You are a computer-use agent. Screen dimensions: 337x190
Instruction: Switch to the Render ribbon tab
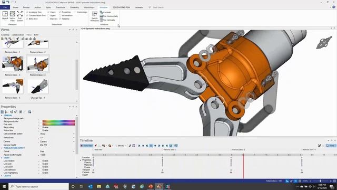pos(26,7)
